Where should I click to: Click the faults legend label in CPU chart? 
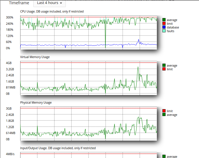[171, 31]
